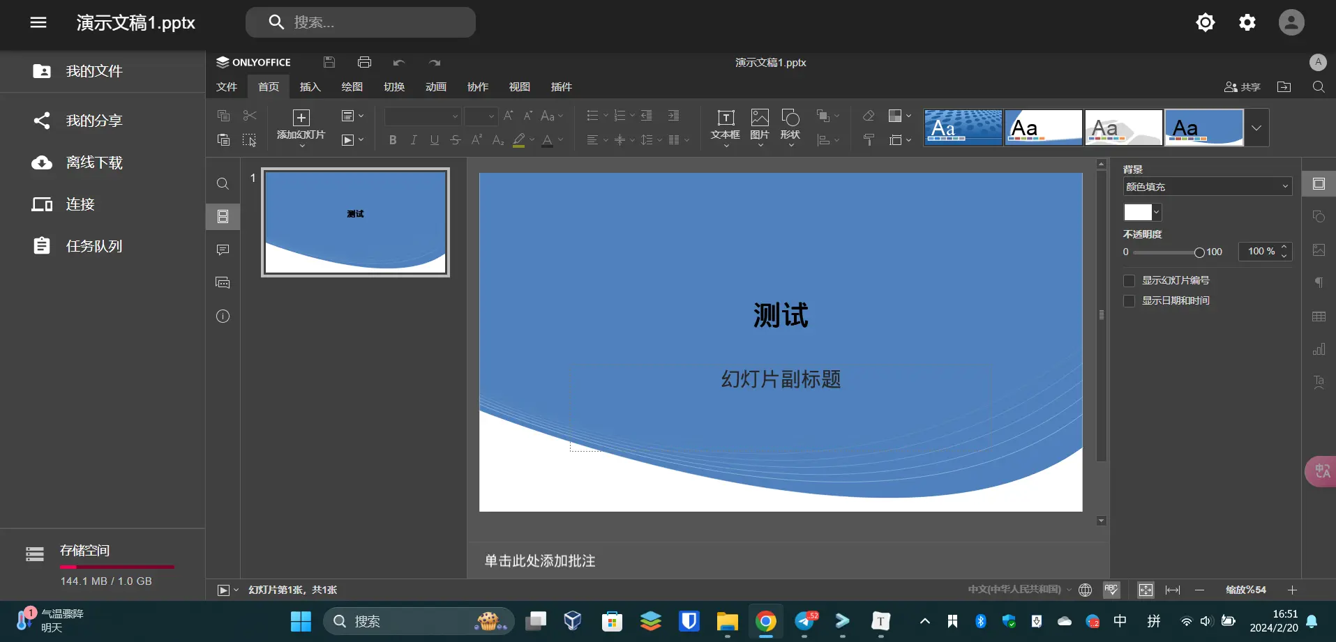Screen dimensions: 1336x642
Task: Toggle superscript formatting
Action: 476,140
